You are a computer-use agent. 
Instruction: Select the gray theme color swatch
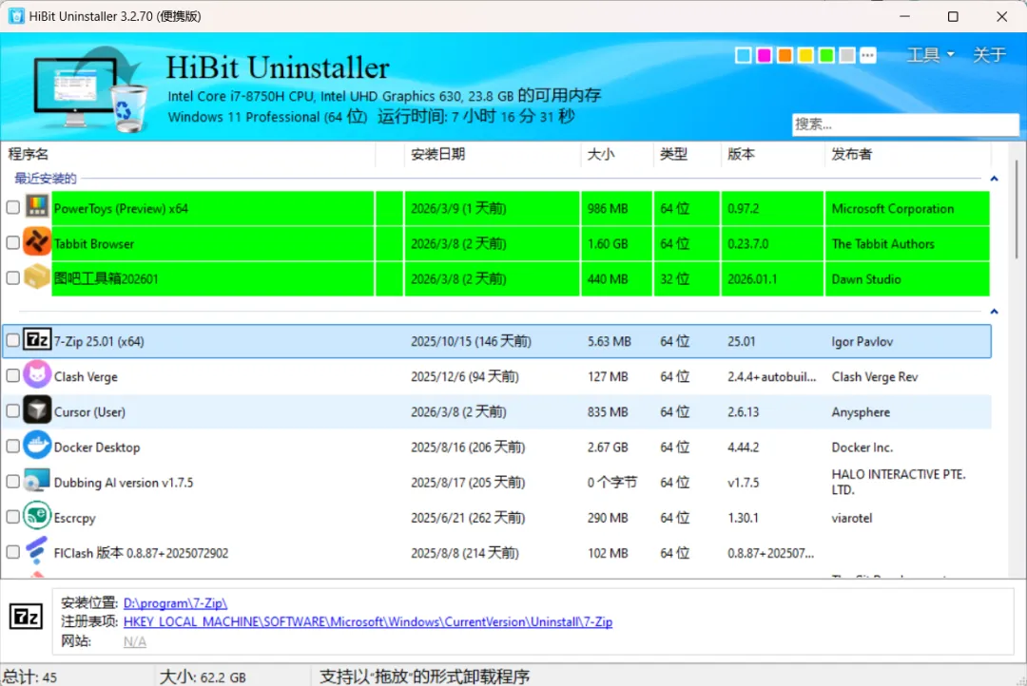[x=847, y=56]
